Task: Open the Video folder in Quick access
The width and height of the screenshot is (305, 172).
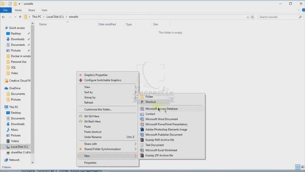Action: pyautogui.click(x=14, y=73)
